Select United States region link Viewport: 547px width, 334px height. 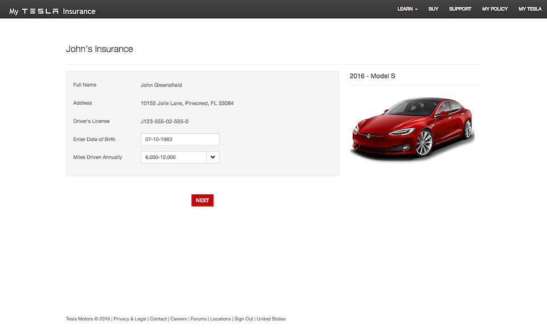tap(271, 319)
